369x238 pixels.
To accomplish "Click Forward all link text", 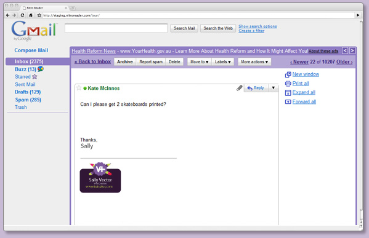I will [304, 101].
